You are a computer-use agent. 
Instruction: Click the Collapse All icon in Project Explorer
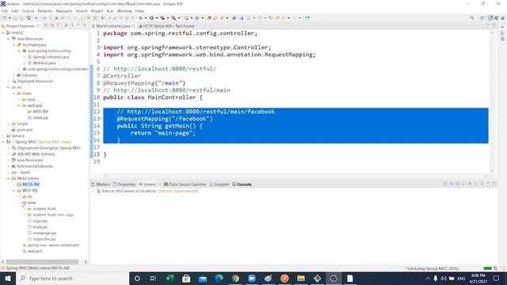[46, 25]
